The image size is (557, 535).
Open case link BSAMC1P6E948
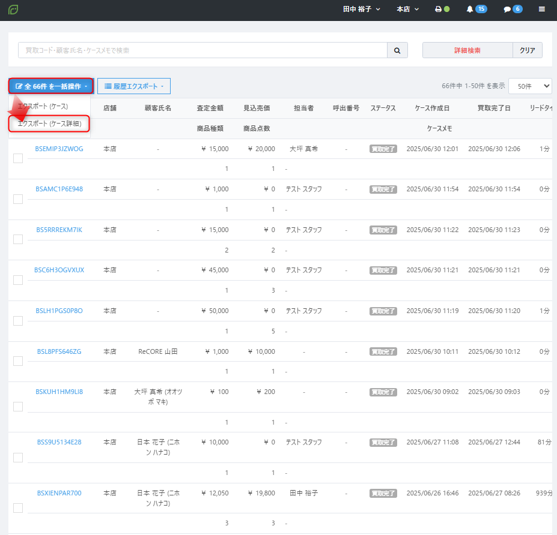[x=59, y=190]
